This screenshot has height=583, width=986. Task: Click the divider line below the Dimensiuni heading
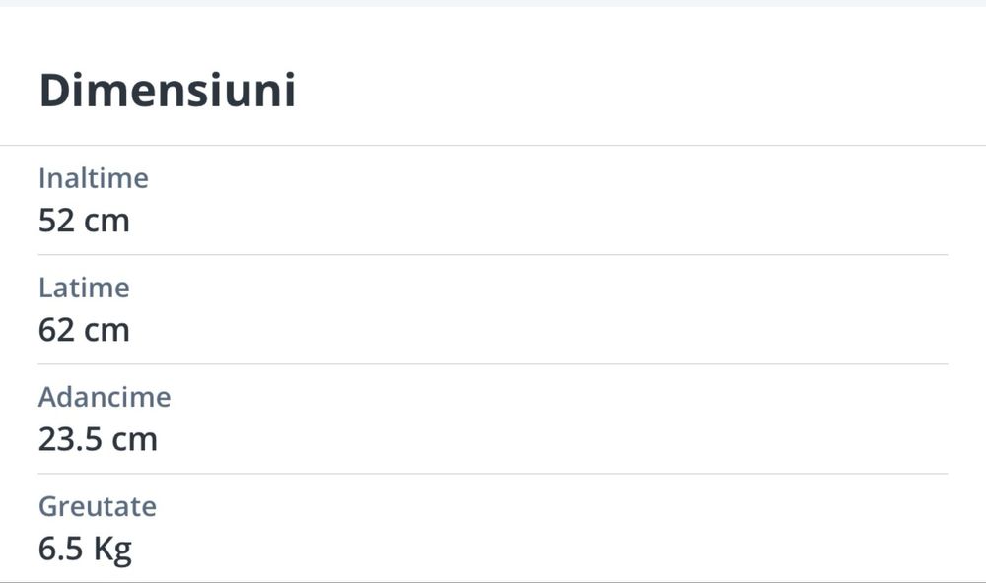(x=493, y=146)
